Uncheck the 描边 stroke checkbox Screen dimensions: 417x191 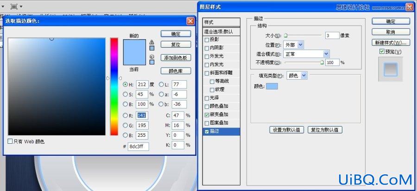click(207, 131)
